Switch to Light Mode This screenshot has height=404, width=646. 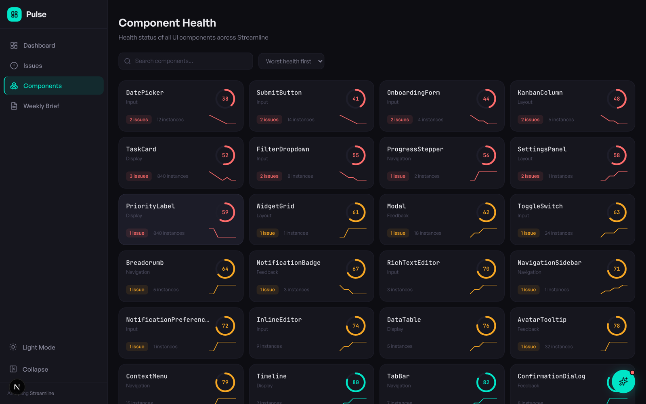(38, 347)
